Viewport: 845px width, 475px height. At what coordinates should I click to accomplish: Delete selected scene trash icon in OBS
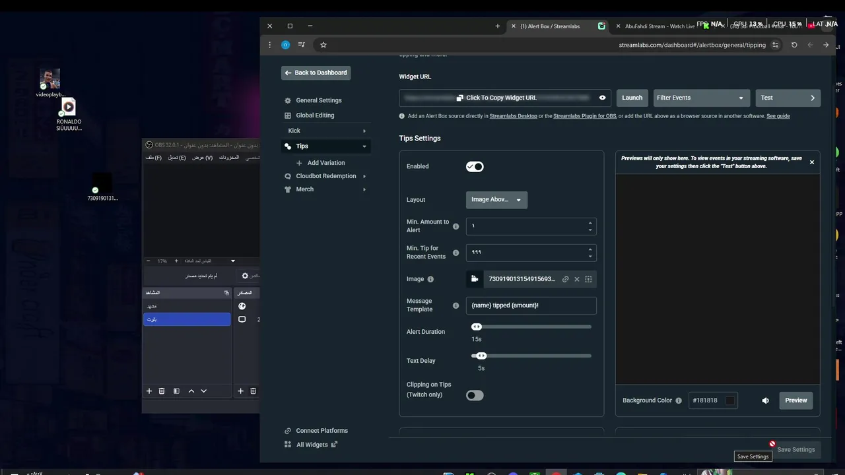click(162, 391)
